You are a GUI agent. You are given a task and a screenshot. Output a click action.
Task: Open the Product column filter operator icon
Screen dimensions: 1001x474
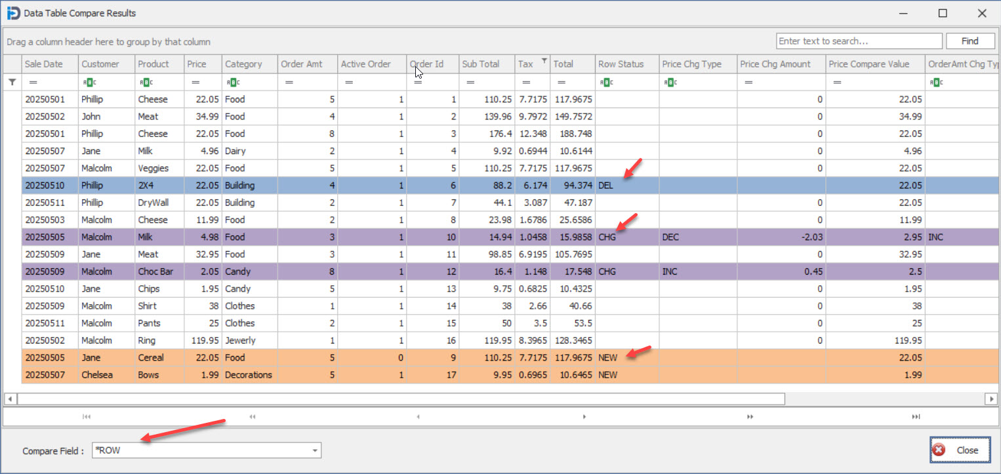point(144,83)
